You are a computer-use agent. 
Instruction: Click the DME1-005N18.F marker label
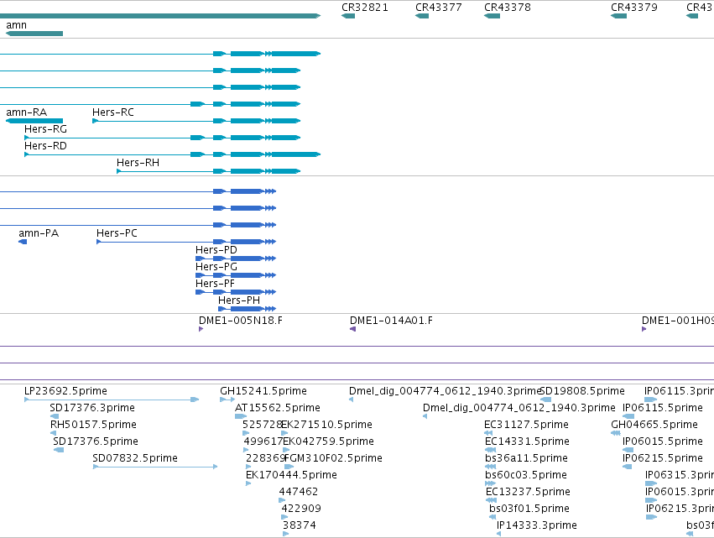pyautogui.click(x=241, y=321)
